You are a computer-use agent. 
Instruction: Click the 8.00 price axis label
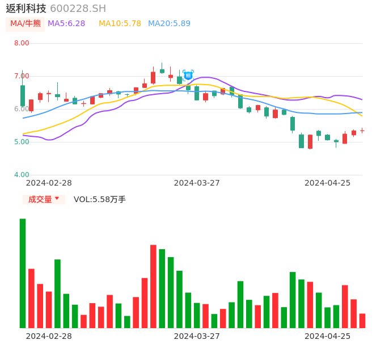coord(22,43)
